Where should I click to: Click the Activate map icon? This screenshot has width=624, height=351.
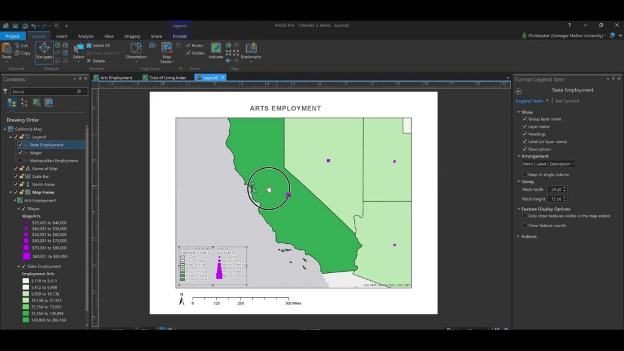pyautogui.click(x=216, y=49)
